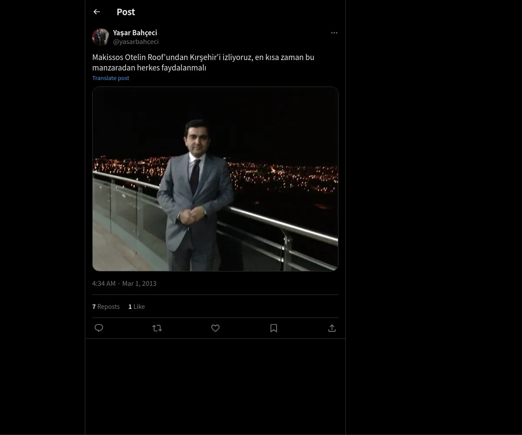Share the post via upload icon
This screenshot has height=435, width=522.
(332, 328)
